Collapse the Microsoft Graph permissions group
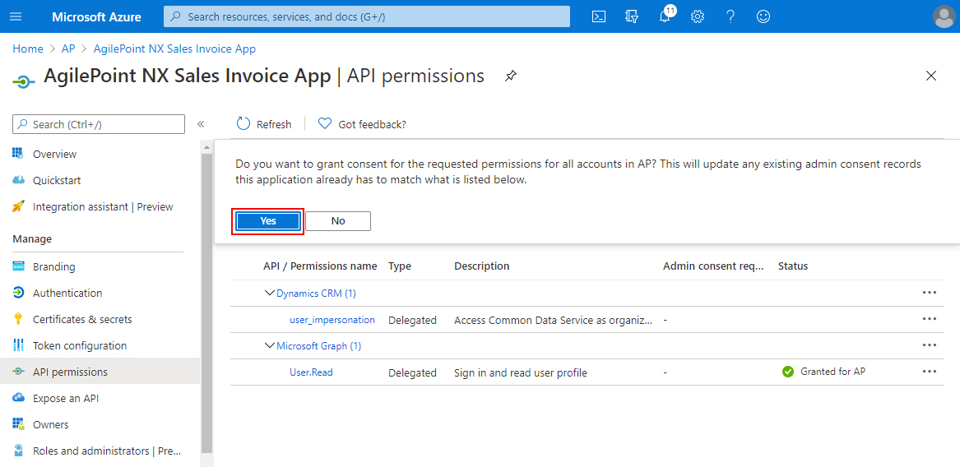Screen dimensions: 960x467 pos(269,346)
